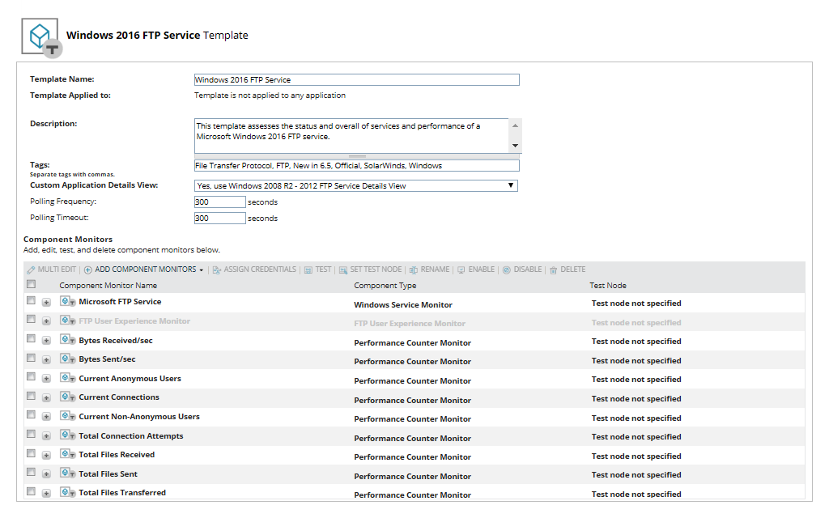Check the Bytes Received/sec row checkbox

31,340
